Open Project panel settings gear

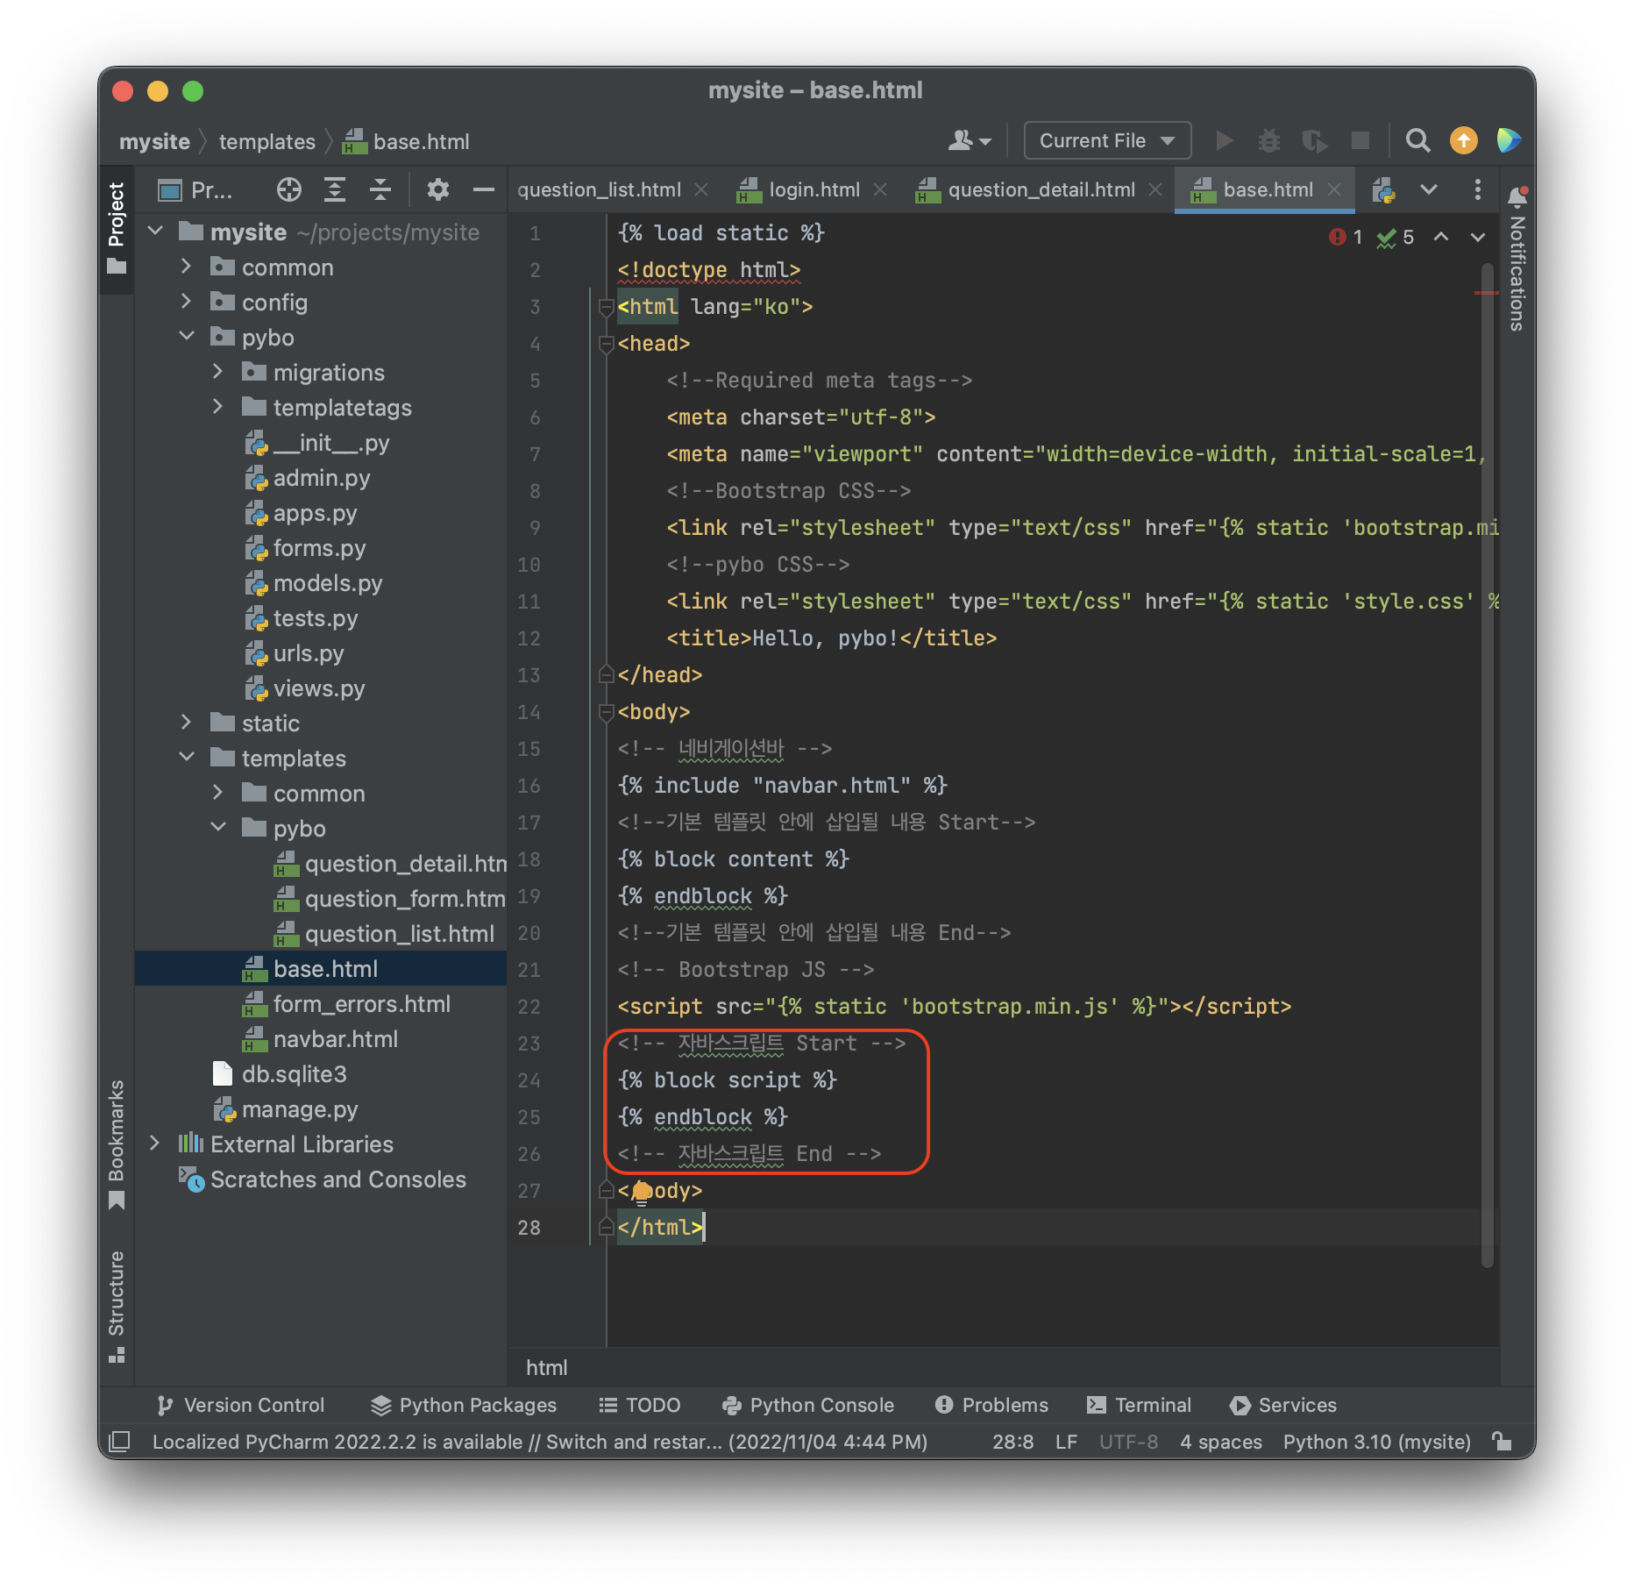click(437, 189)
